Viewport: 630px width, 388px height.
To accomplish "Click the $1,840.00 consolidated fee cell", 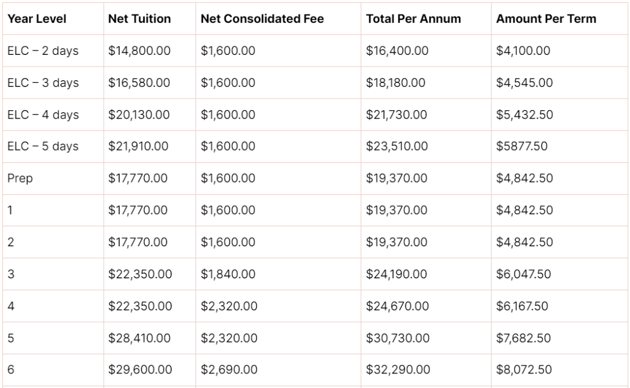I will (x=228, y=274).
